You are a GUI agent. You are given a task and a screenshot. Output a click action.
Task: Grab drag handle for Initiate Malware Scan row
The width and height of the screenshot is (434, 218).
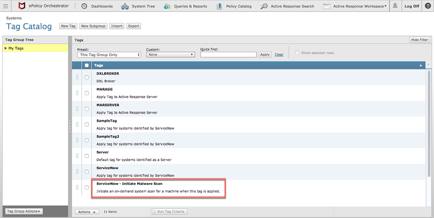[x=77, y=187]
